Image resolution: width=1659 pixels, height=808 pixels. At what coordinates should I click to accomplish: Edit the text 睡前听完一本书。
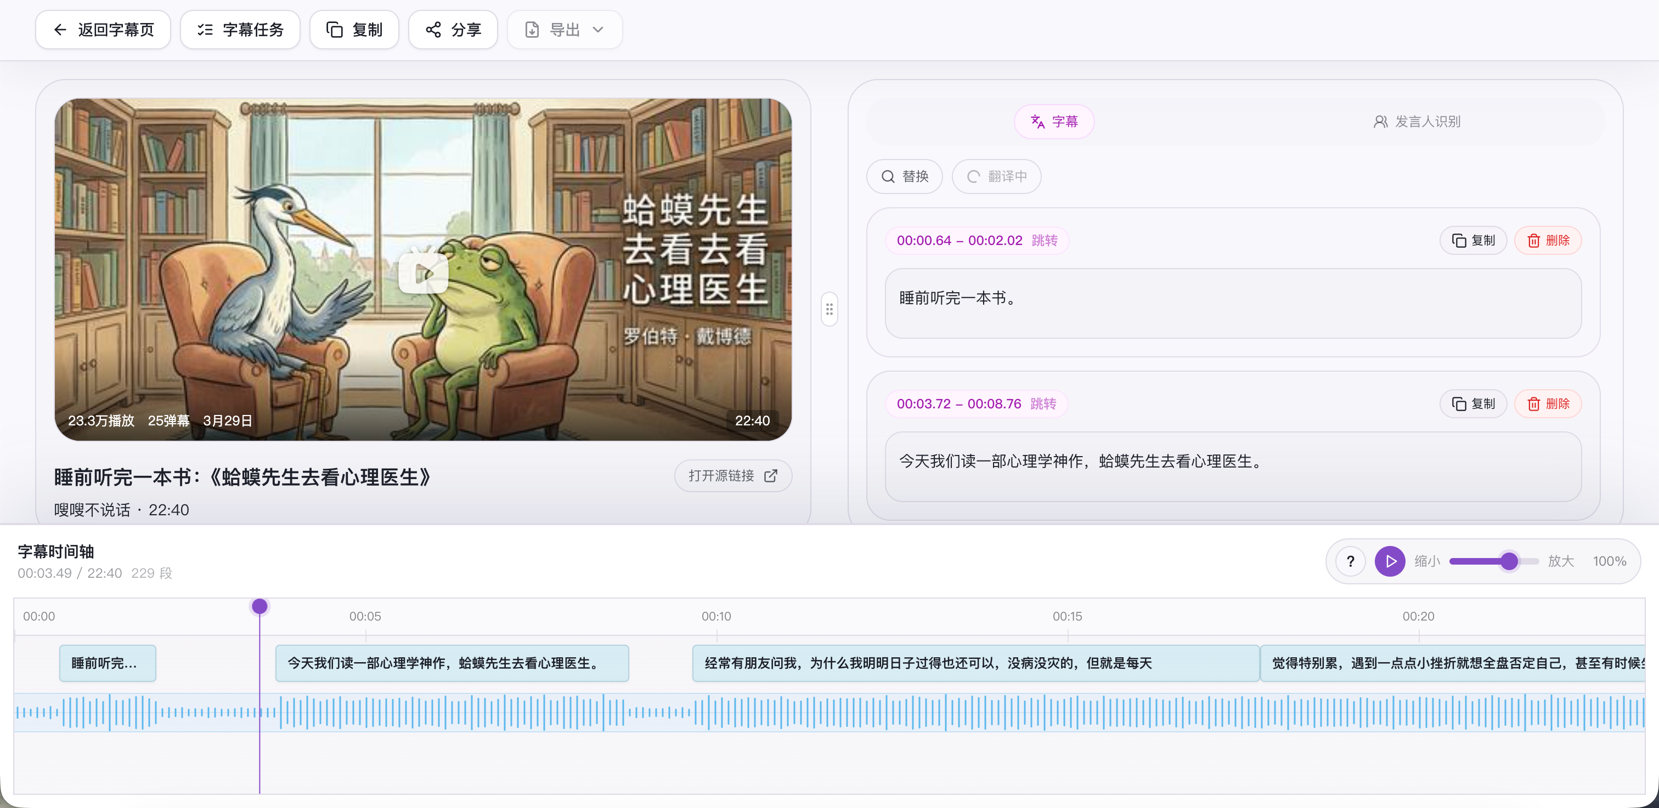point(1233,304)
